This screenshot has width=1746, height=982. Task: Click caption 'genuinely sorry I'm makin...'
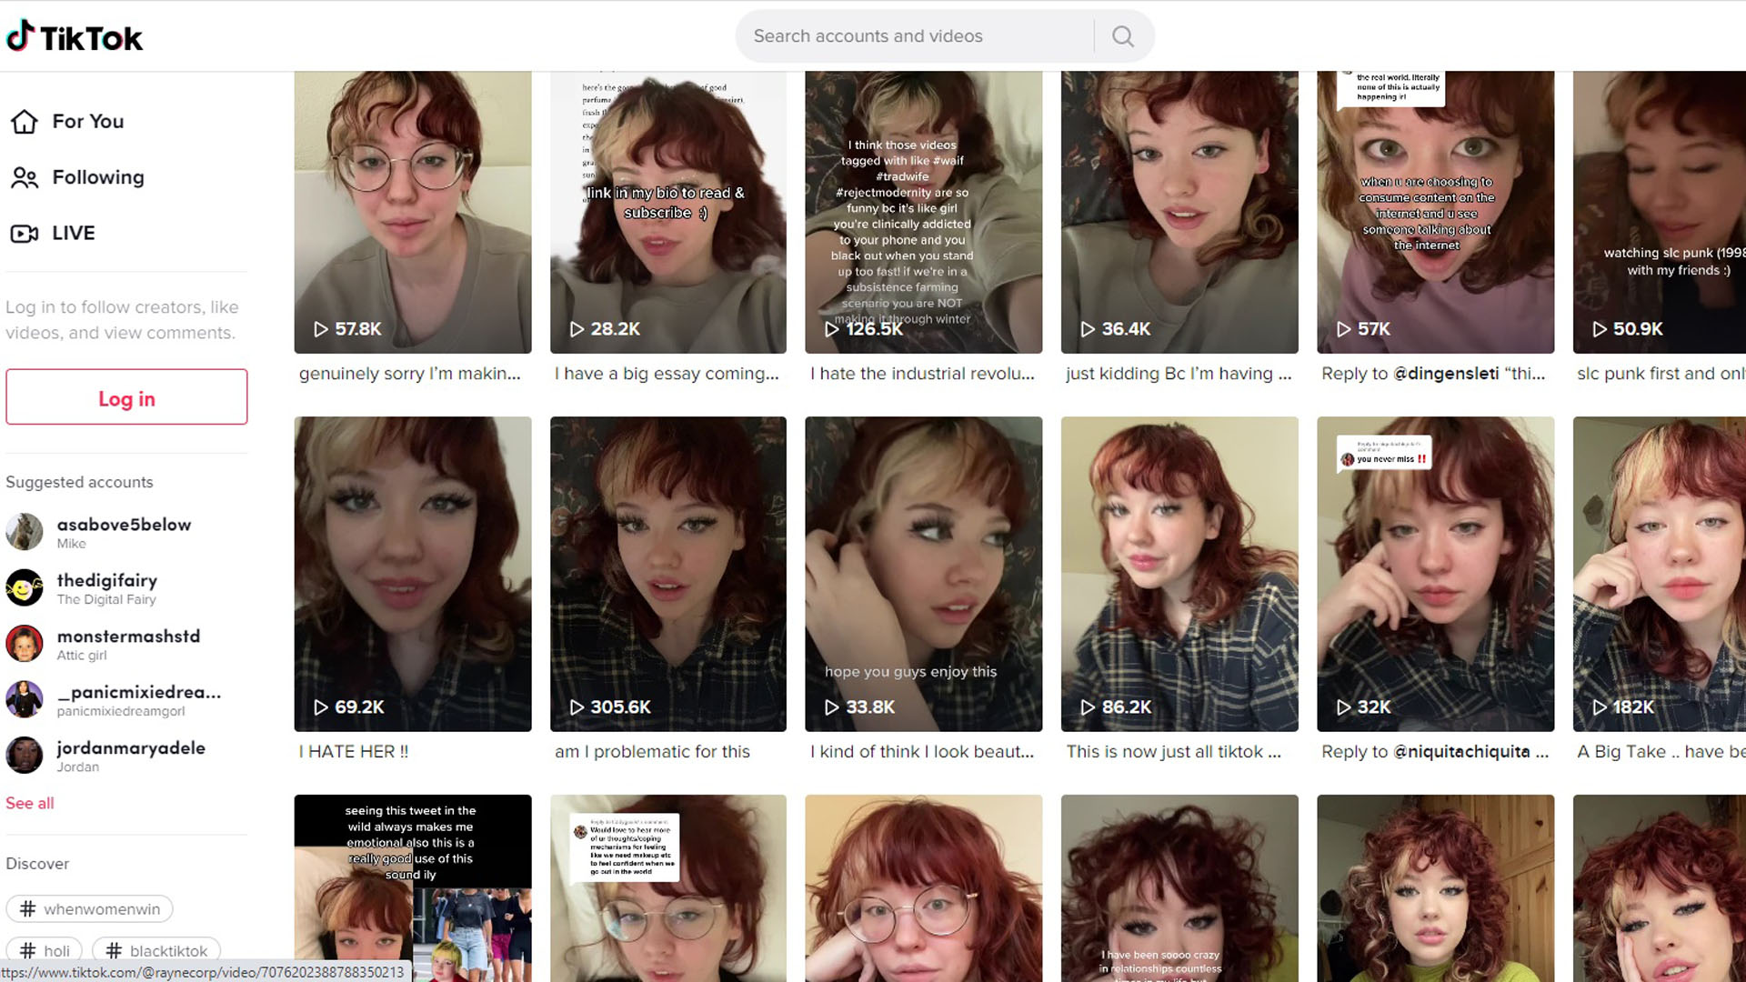[x=410, y=374]
